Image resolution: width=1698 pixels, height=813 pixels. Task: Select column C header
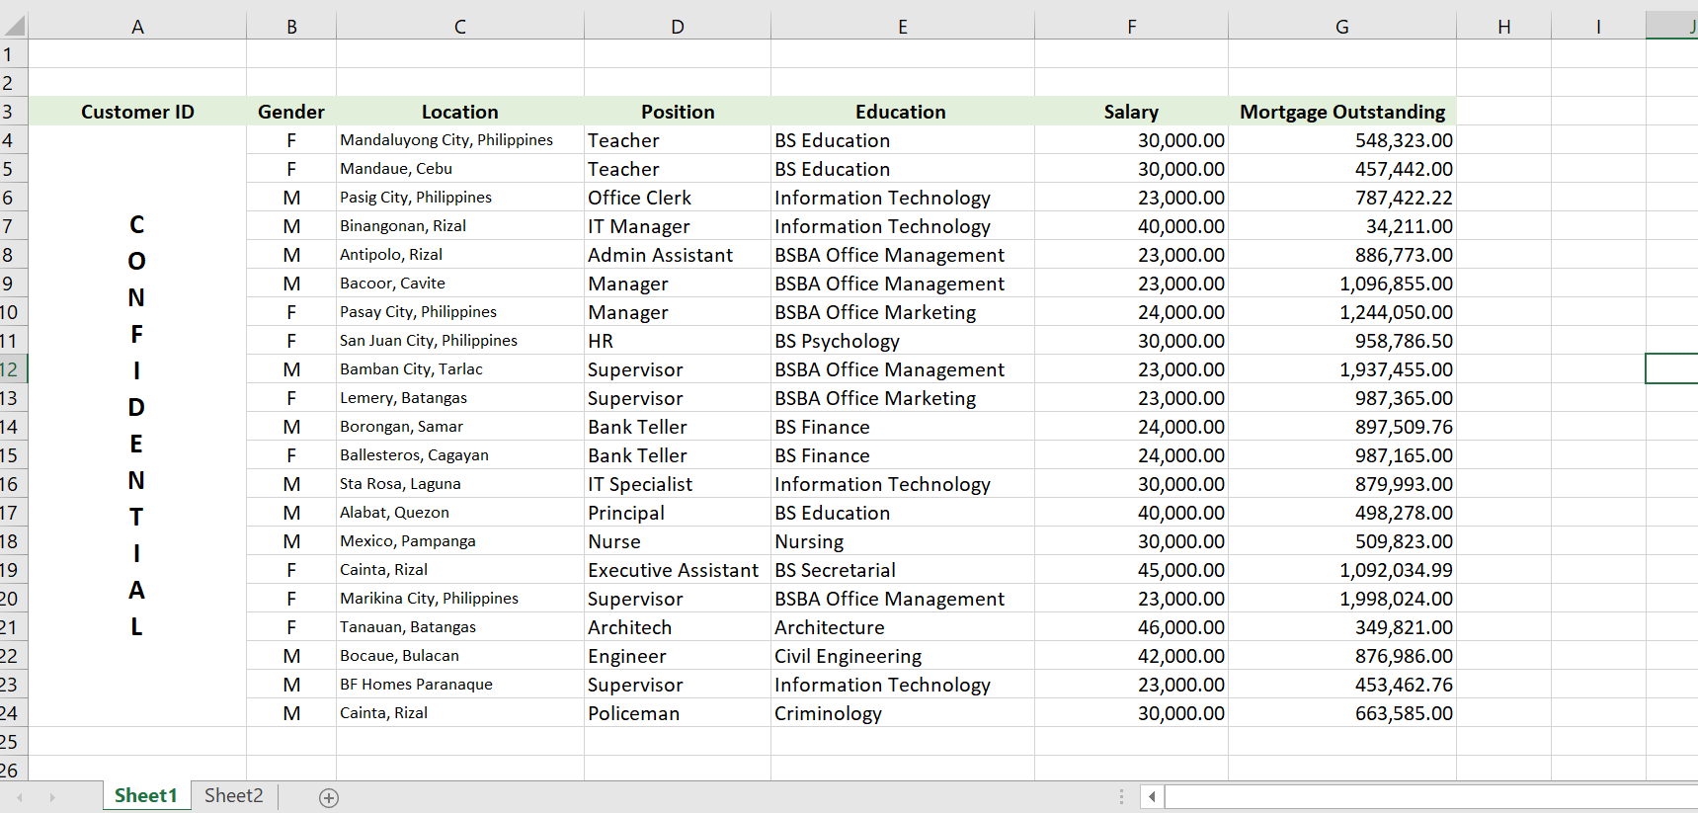point(459,27)
